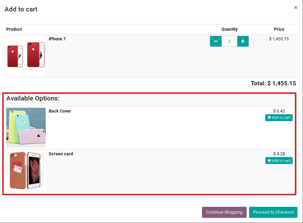Click the Quantity column header

[x=229, y=29]
